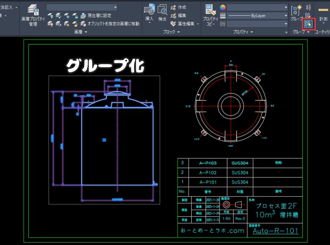The height and width of the screenshot is (245, 330).
Task: Click SUS304 in the A-P102 row
Action: tap(240, 173)
